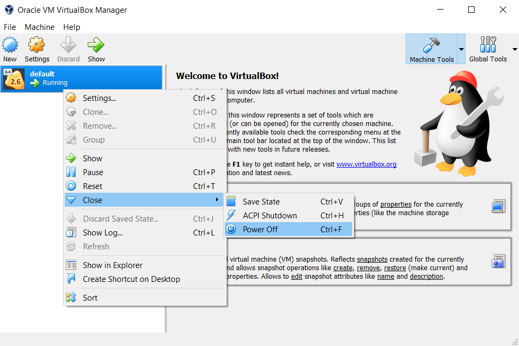Click the Save State disk icon
519x346 pixels.
(231, 201)
